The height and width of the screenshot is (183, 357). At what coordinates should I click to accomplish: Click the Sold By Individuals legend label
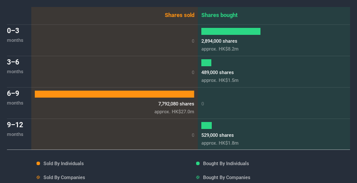[63, 163]
